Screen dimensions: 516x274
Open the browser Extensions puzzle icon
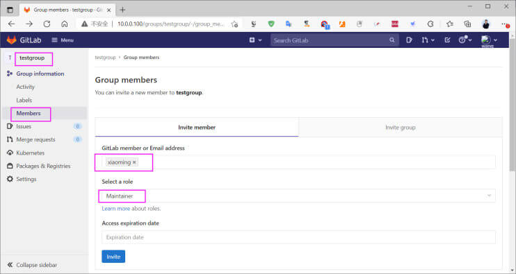coord(430,24)
